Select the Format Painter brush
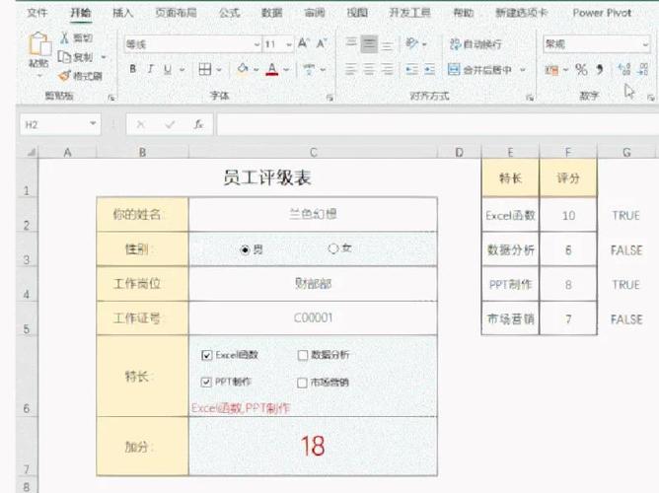This screenshot has width=659, height=493. pos(65,76)
